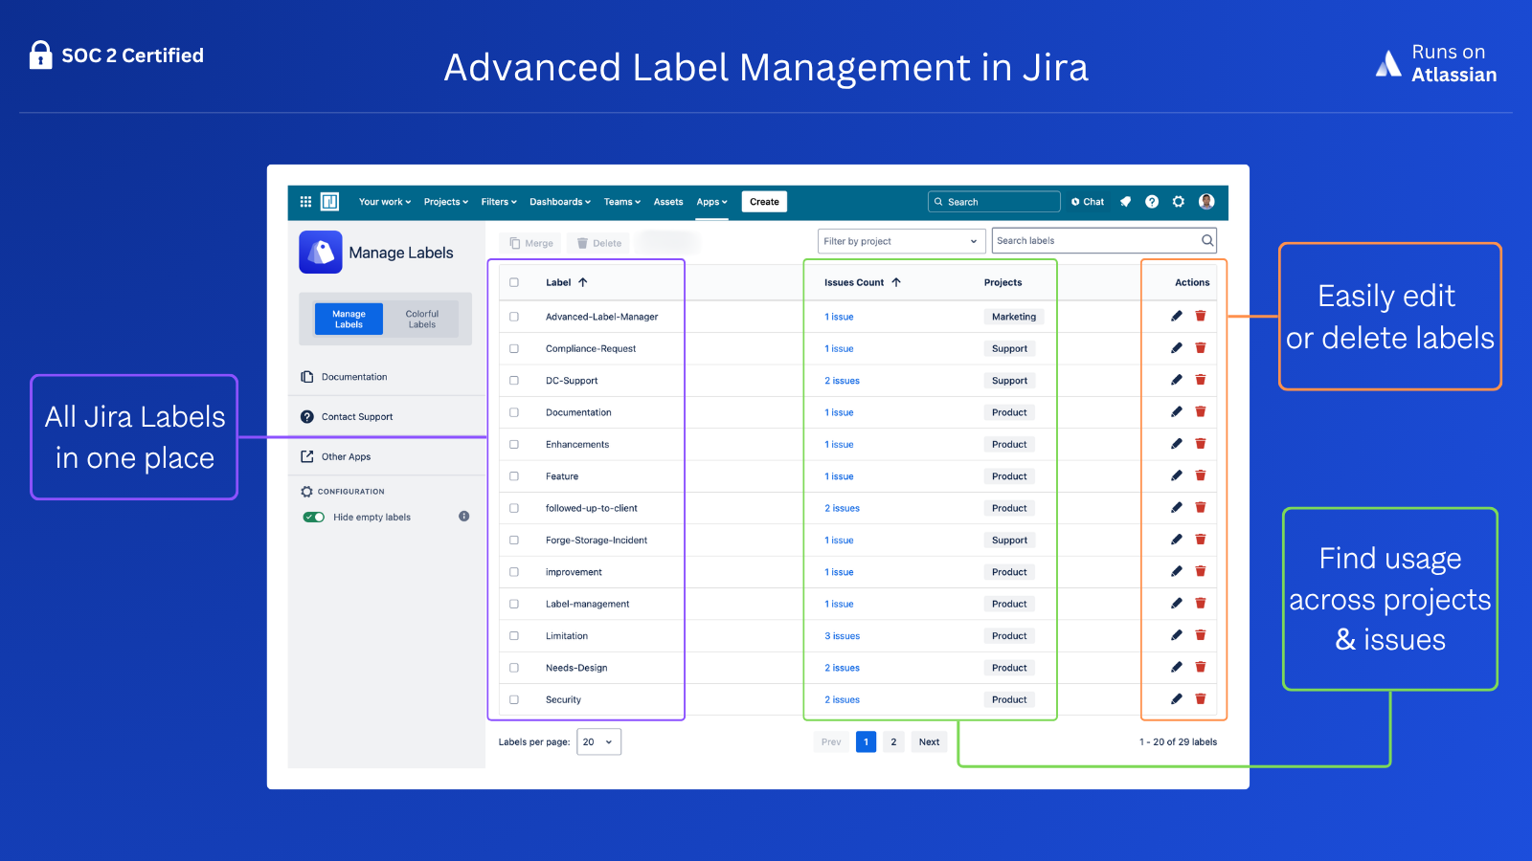Open the Contact Support sidebar item

[348, 417]
